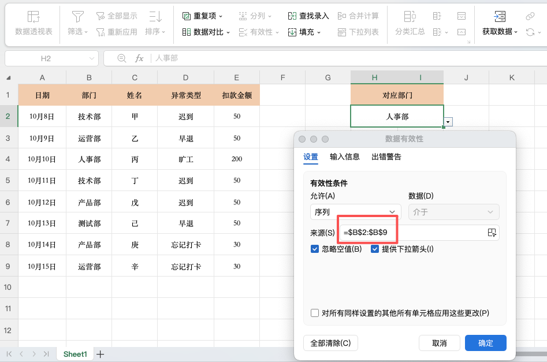Open the 获取数据 get data menu
Viewport: 547px width, 362px height.
coord(500,23)
